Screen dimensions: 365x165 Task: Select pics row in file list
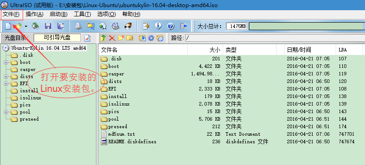tap(230, 111)
